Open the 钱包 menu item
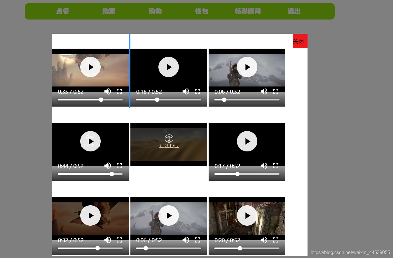The width and height of the screenshot is (393, 258). tap(202, 11)
